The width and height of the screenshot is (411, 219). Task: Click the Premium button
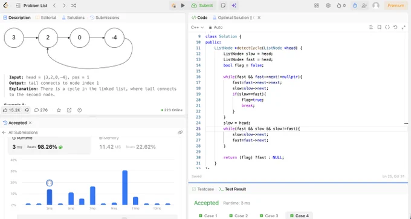tap(396, 5)
